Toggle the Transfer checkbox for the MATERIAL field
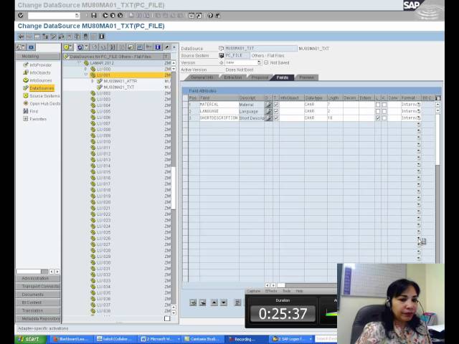This screenshot has height=344, width=459. click(276, 105)
